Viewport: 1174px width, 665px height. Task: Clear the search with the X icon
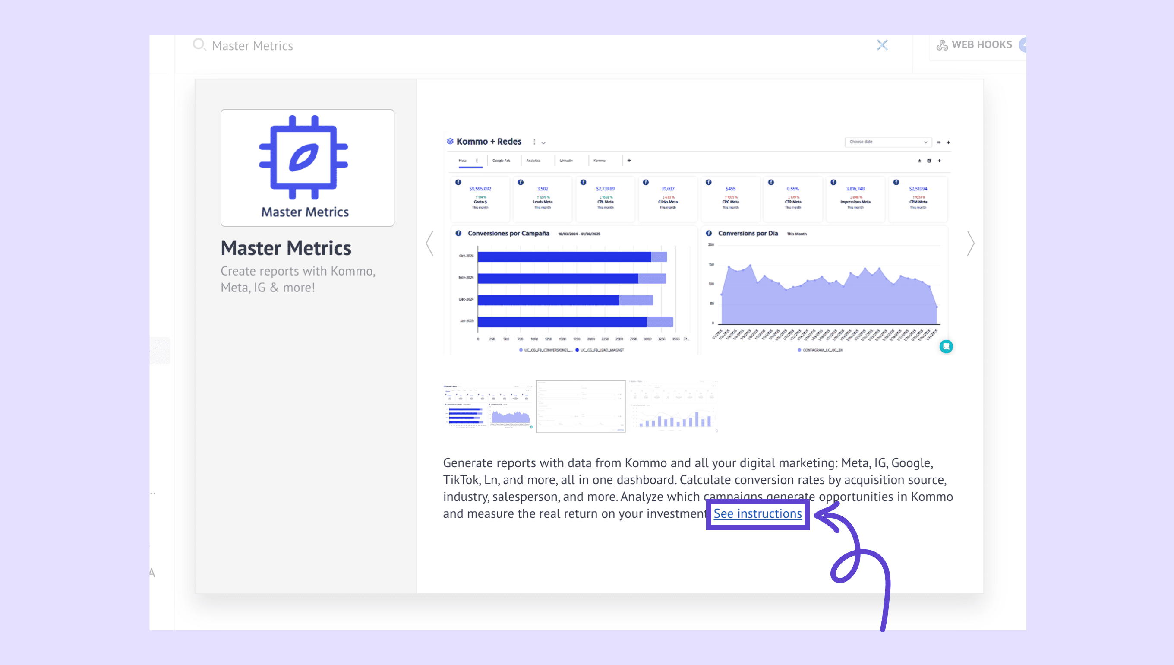pyautogui.click(x=882, y=45)
